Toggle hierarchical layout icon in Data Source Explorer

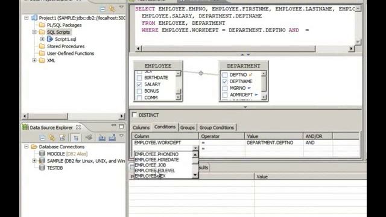tap(76, 138)
